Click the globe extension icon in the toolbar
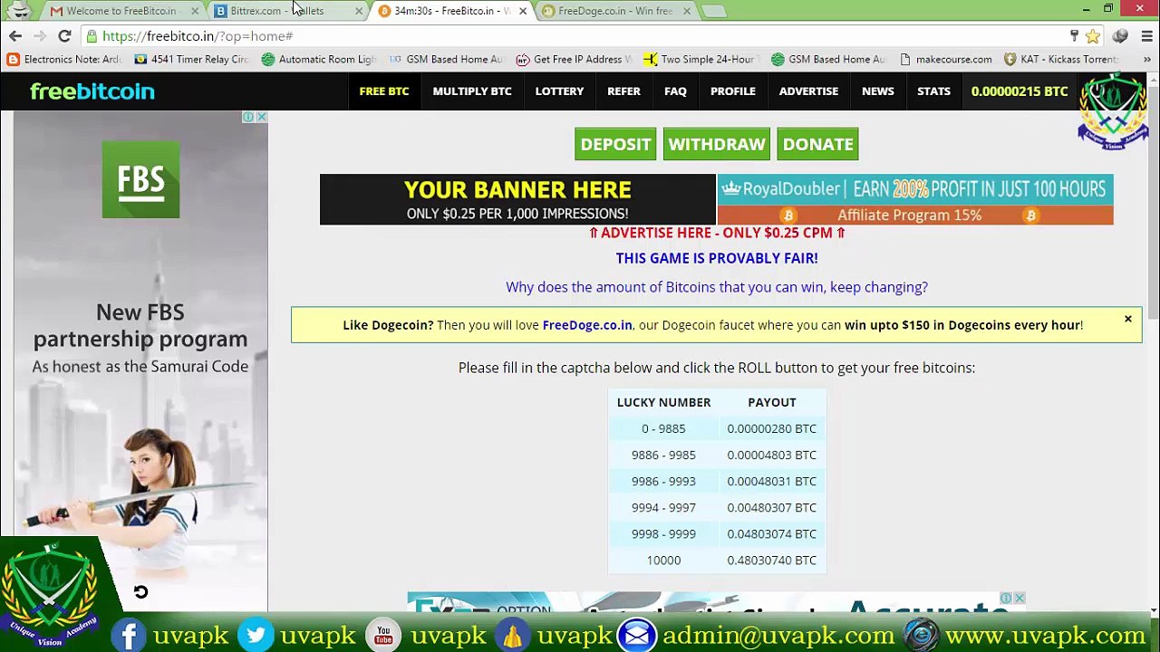The image size is (1160, 652). coord(1120,36)
